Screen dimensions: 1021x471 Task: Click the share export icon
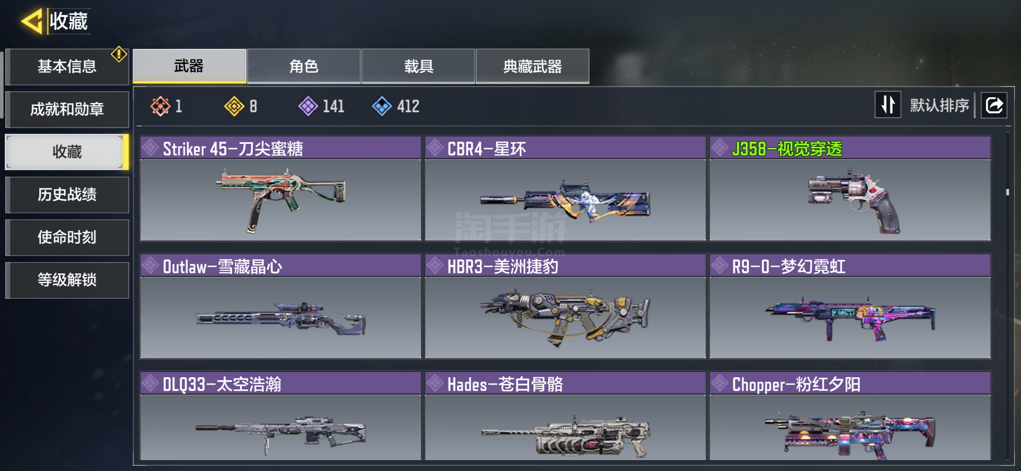pos(994,105)
